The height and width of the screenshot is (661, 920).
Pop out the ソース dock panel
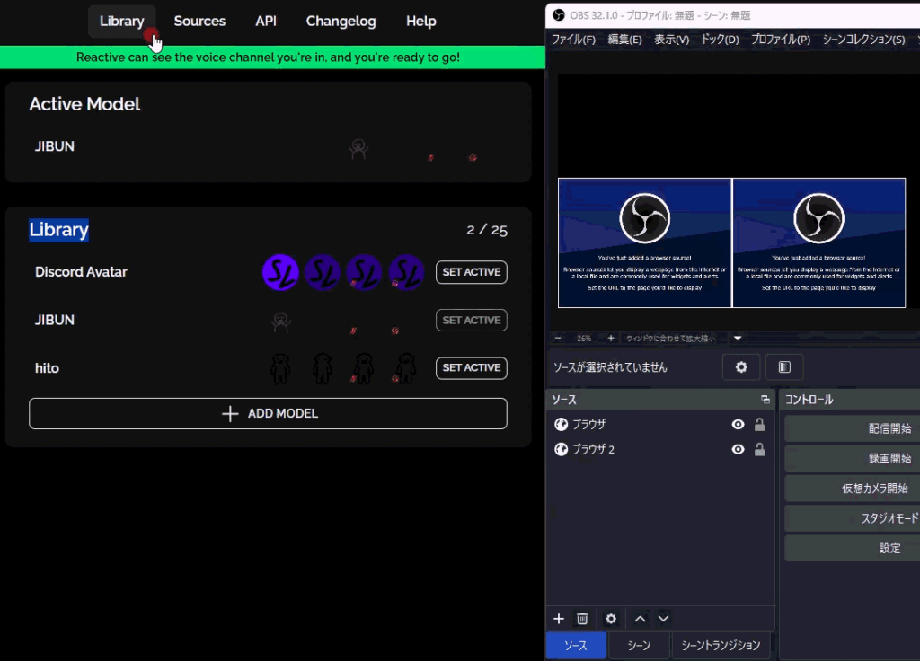(765, 400)
